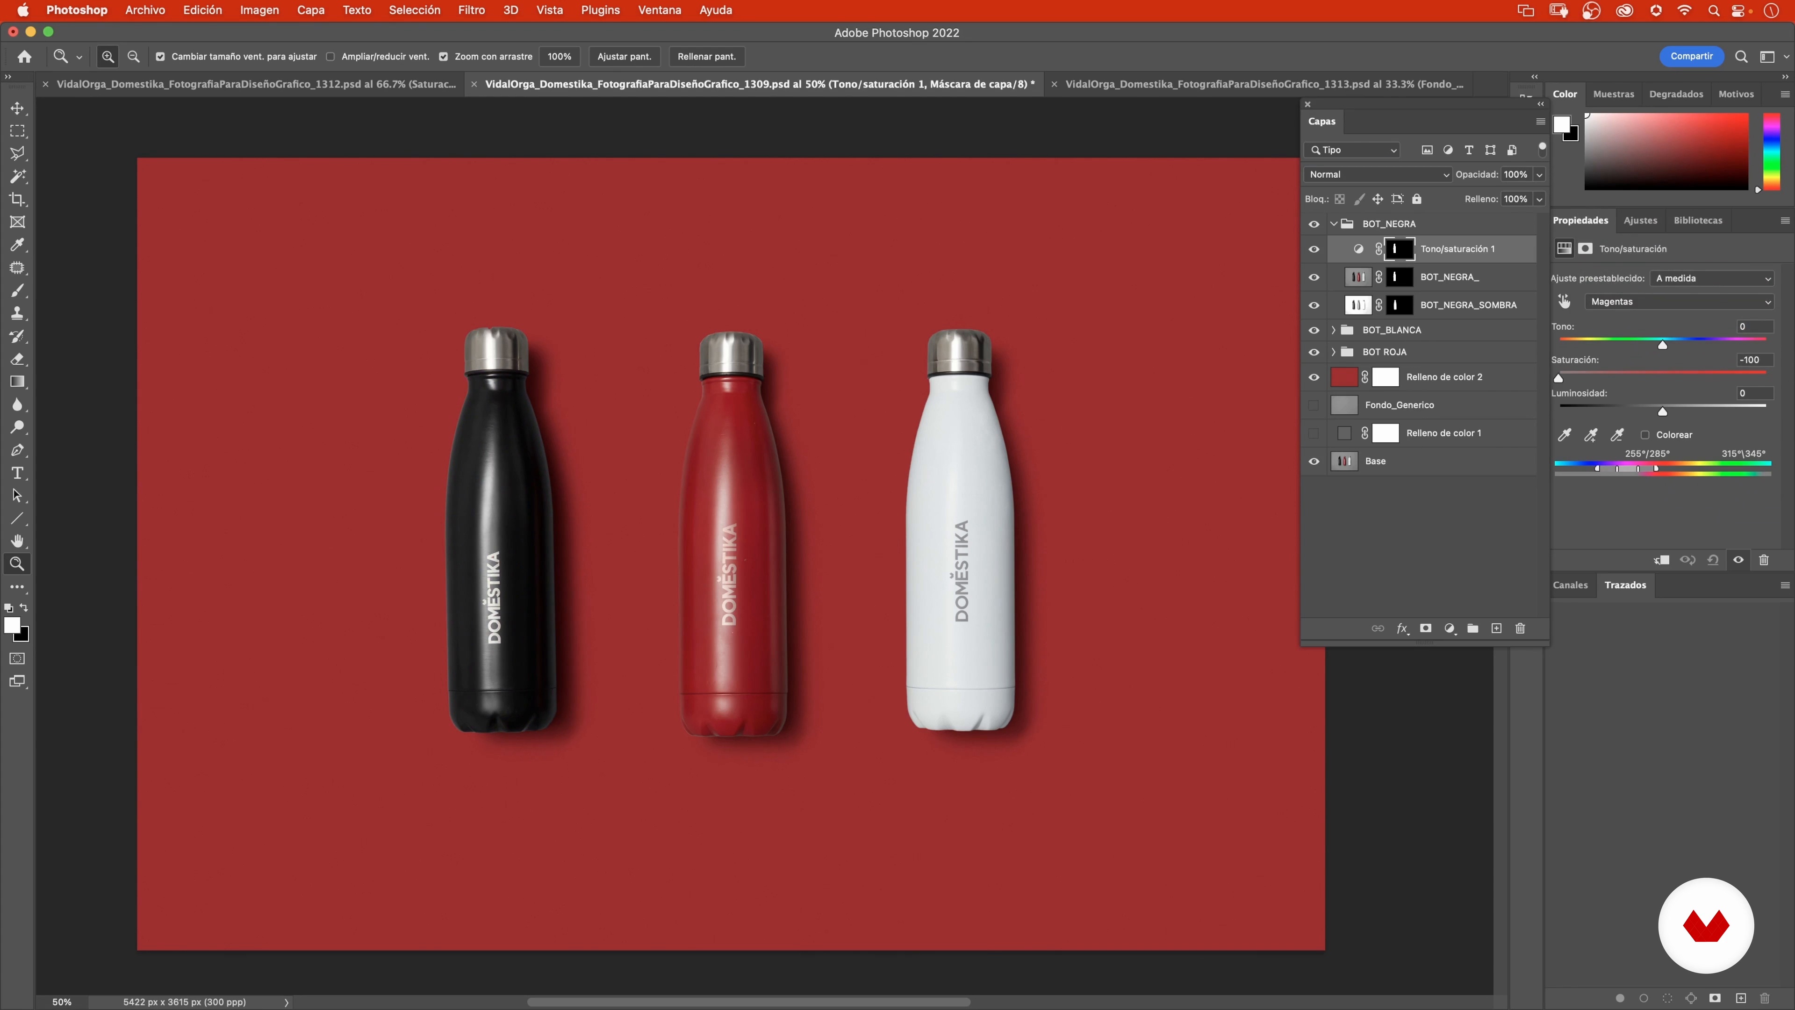Create a new group folder in Capas
Screen dimensions: 1795x1010
pyautogui.click(x=1472, y=629)
